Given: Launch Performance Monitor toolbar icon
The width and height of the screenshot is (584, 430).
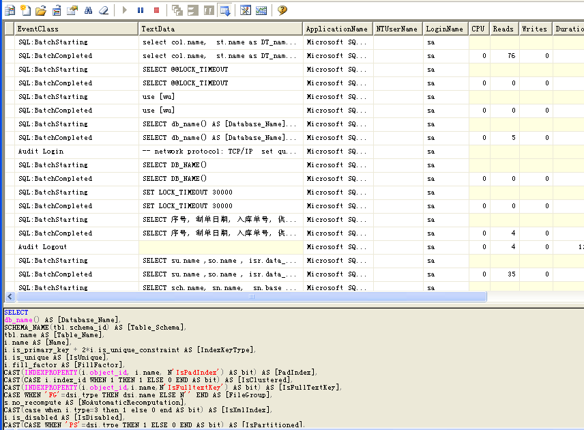Looking at the screenshot, I should pos(261,10).
